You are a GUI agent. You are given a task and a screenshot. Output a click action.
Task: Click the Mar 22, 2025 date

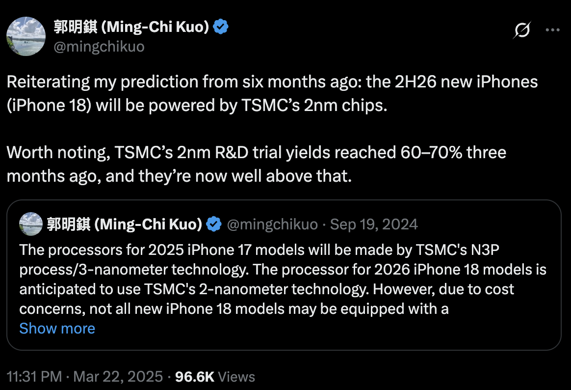(118, 377)
